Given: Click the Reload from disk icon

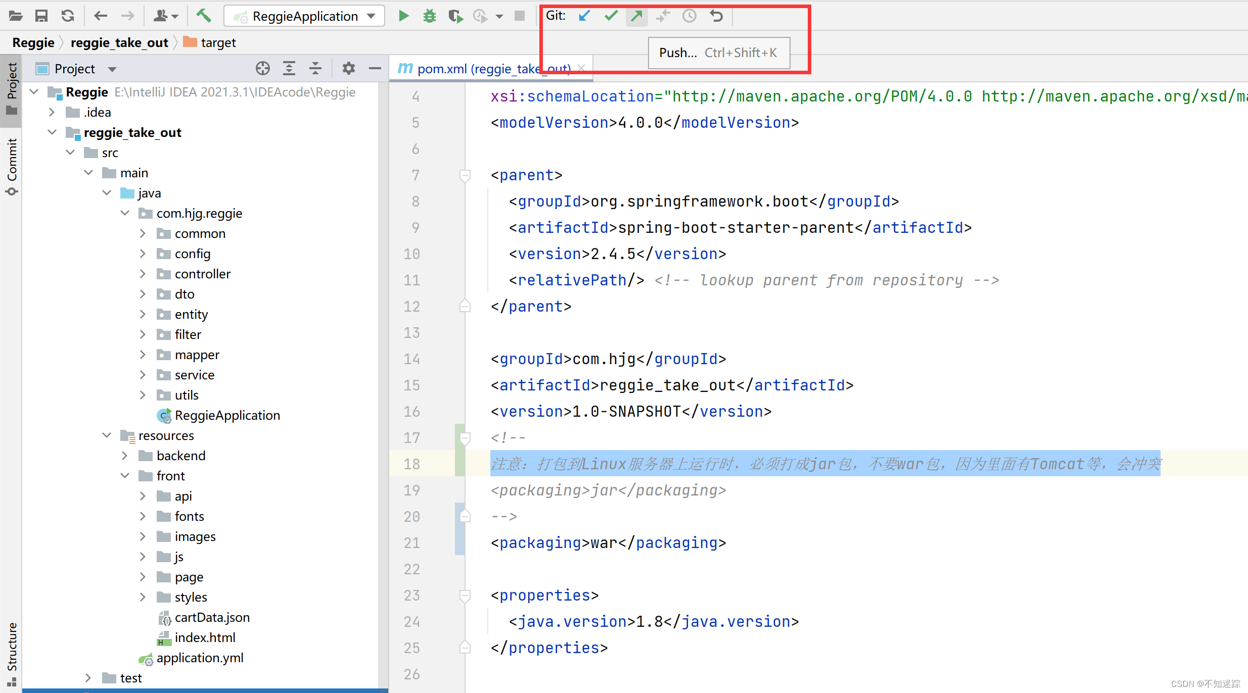Looking at the screenshot, I should [68, 16].
